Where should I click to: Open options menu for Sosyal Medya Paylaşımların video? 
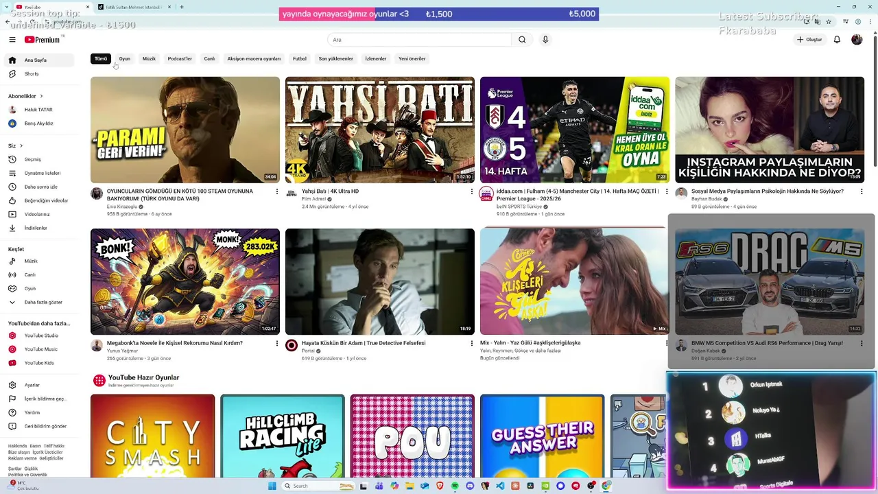[862, 191]
